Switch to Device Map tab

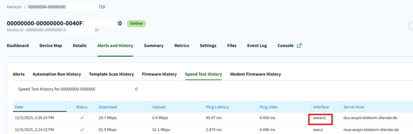[x=51, y=46]
